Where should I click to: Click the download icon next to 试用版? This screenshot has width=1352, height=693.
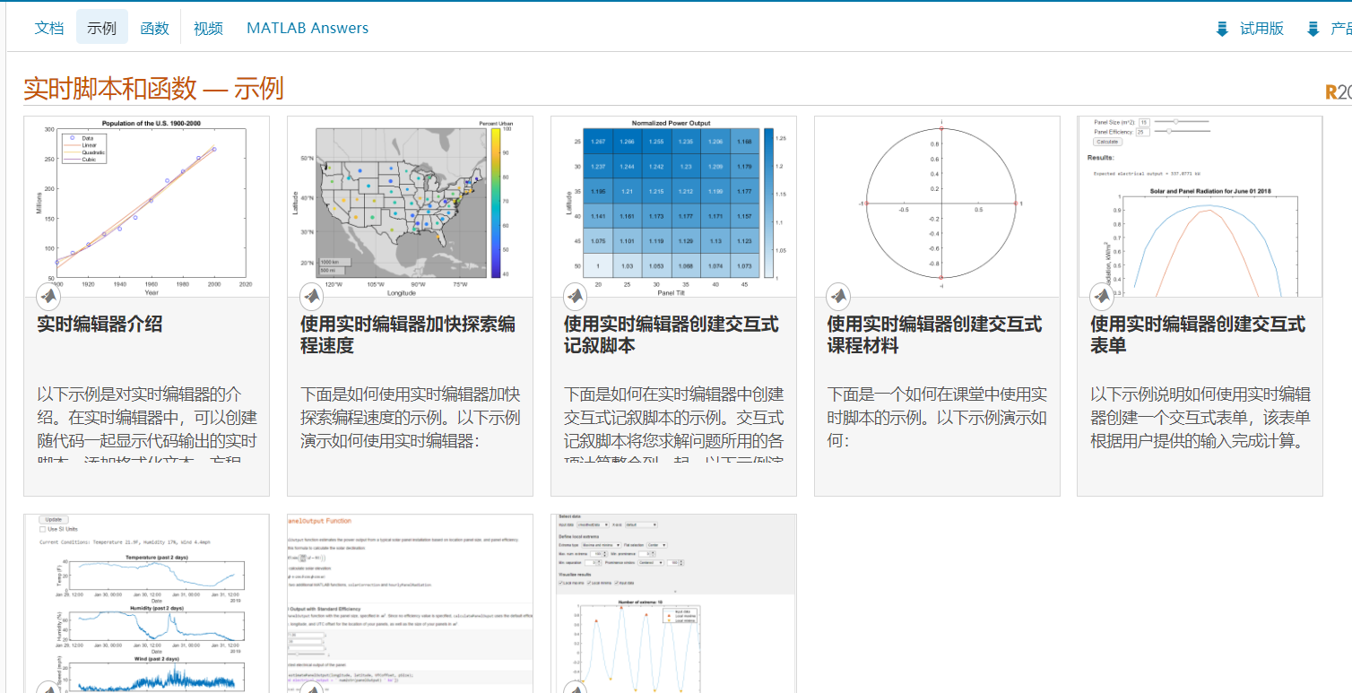pos(1221,28)
